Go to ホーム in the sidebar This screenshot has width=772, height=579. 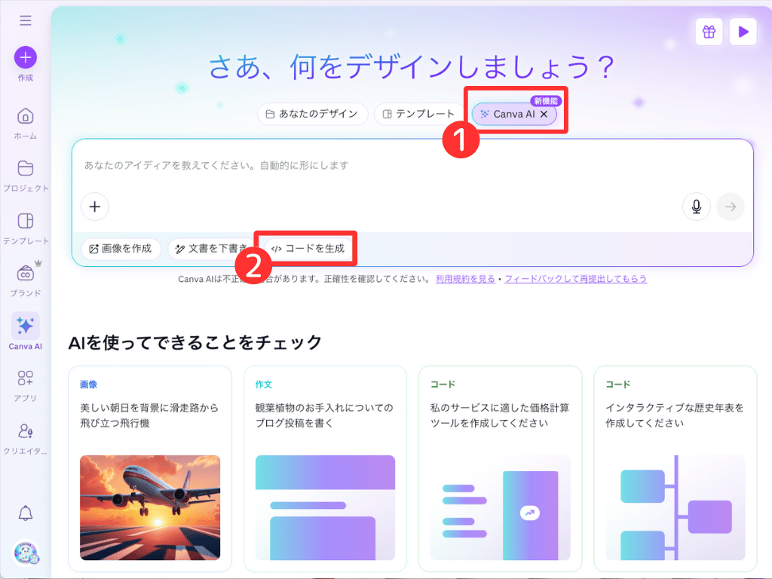[25, 124]
